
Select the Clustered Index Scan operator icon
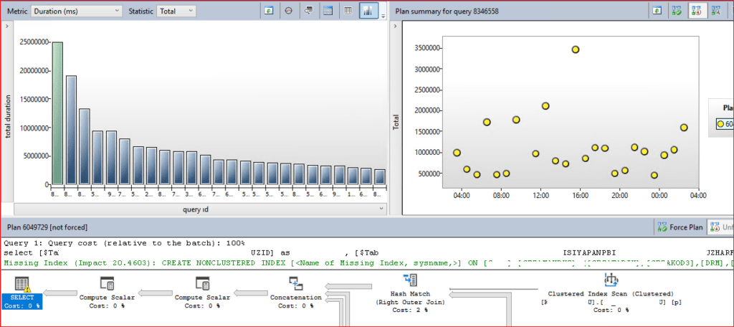point(611,280)
